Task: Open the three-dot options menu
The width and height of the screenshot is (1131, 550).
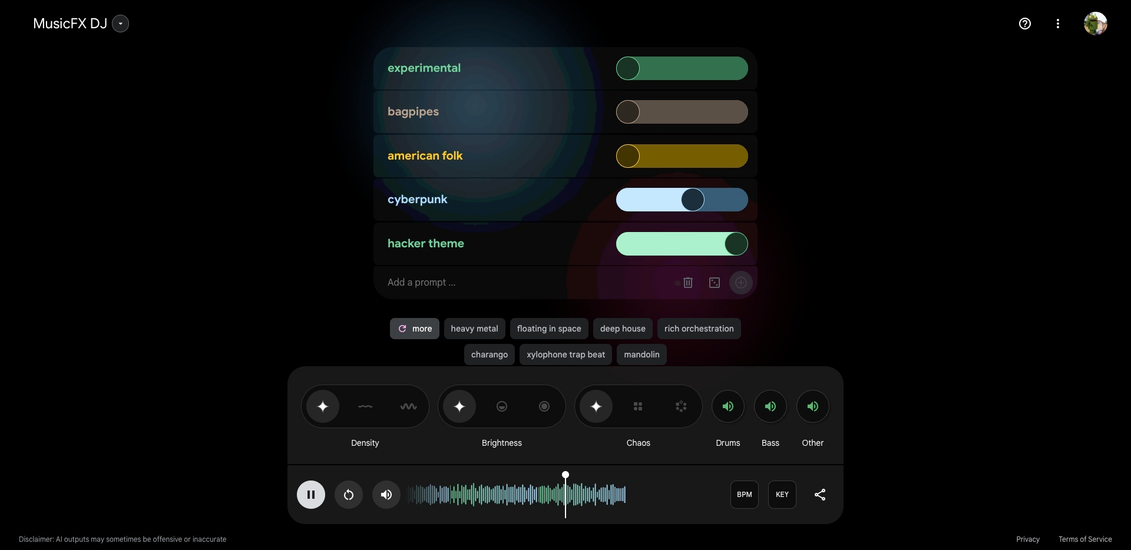Action: [x=1058, y=24]
